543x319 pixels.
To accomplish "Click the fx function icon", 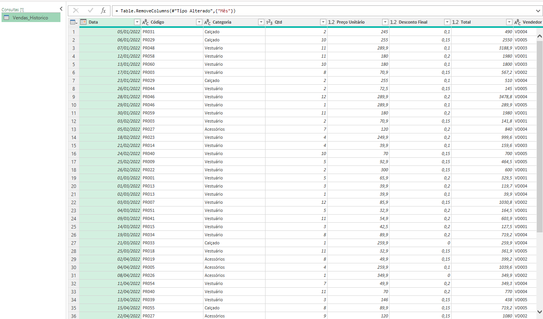I will (103, 11).
